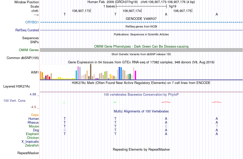Click the Window Position track label
Screen dimensions: 243x159
click(x=27, y=2)
